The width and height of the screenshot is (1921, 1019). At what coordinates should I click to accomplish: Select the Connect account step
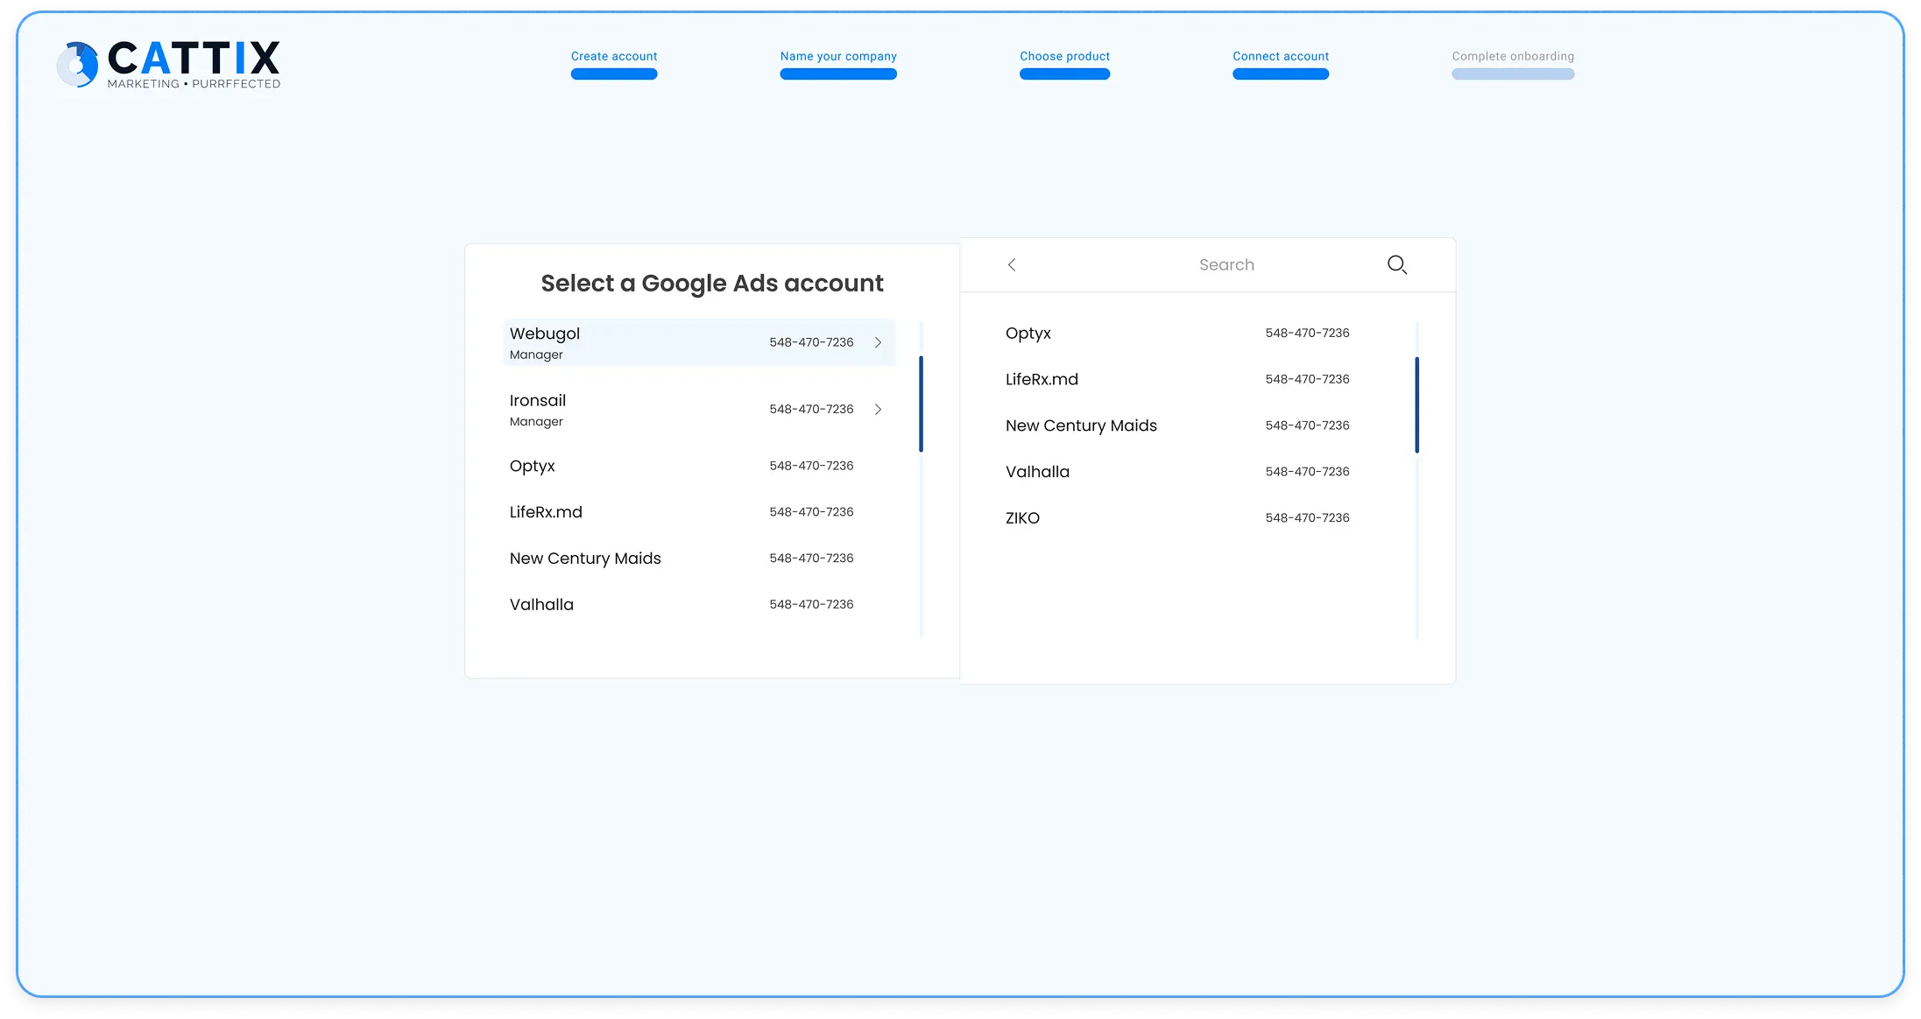[1280, 55]
